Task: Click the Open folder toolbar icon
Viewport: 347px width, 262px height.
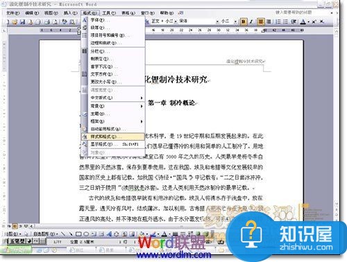Action: point(15,21)
